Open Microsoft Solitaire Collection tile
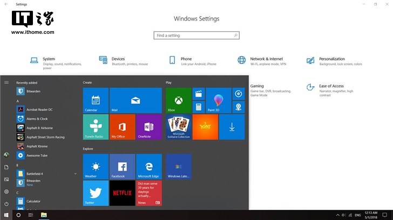 pos(179,127)
